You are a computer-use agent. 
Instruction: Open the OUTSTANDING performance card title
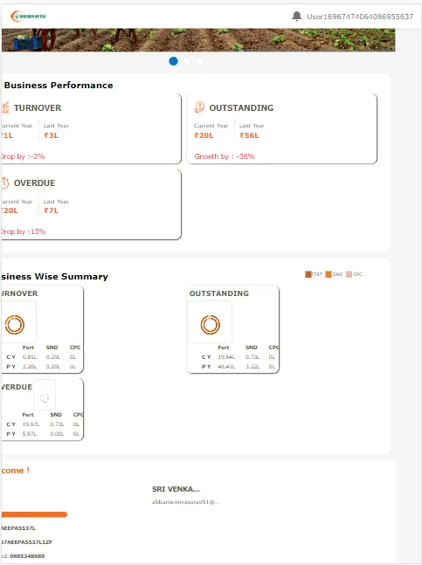[241, 108]
